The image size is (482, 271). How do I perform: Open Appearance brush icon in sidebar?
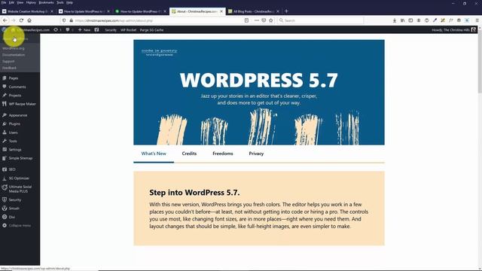pos(5,115)
